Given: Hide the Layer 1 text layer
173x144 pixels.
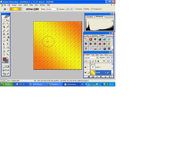Looking at the screenshot, I should pos(85,67).
